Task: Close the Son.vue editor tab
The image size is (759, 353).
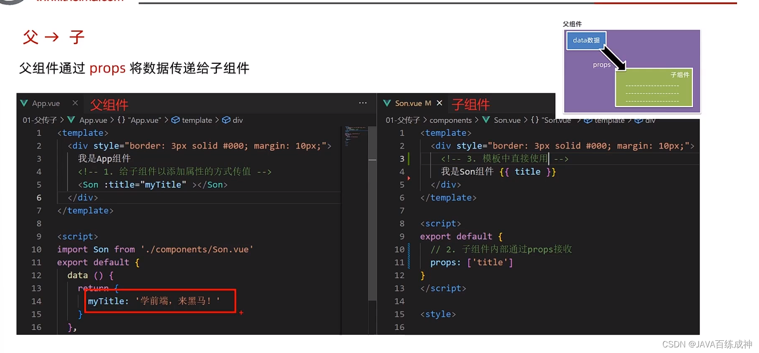Action: pyautogui.click(x=439, y=103)
